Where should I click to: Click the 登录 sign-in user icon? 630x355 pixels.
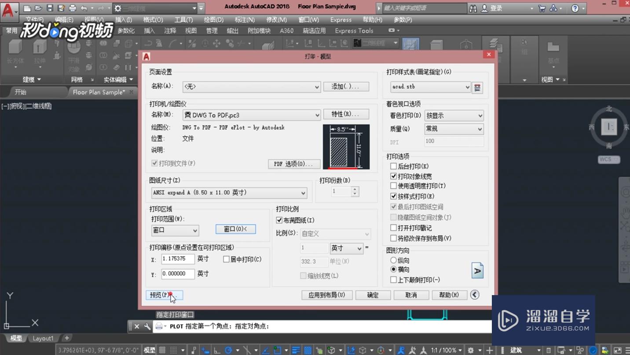[x=484, y=8]
